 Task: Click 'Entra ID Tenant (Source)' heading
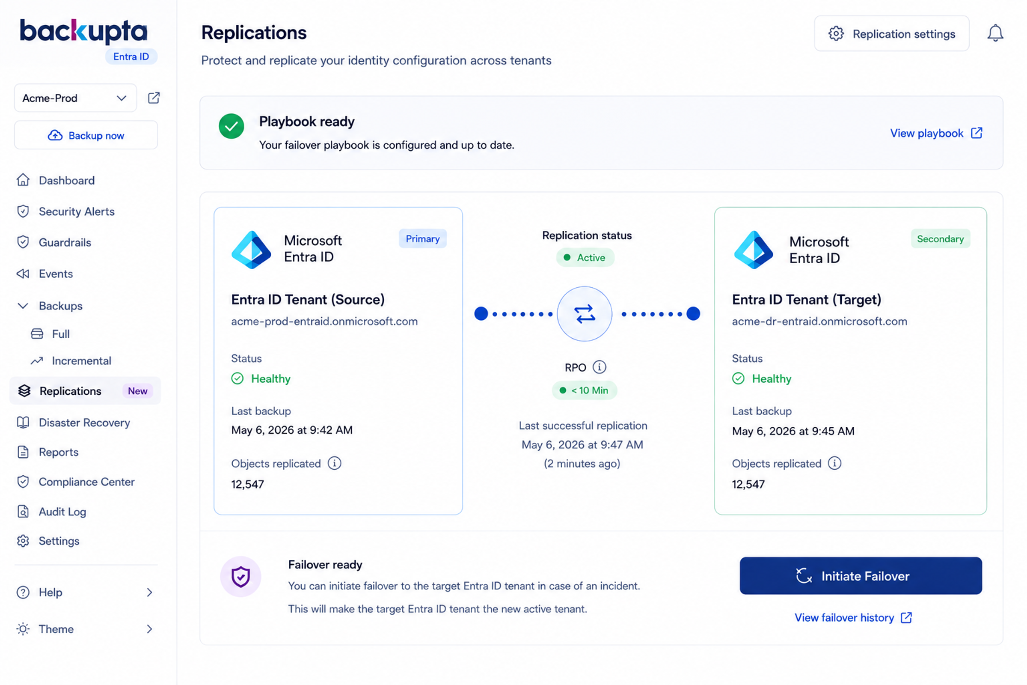click(x=308, y=300)
